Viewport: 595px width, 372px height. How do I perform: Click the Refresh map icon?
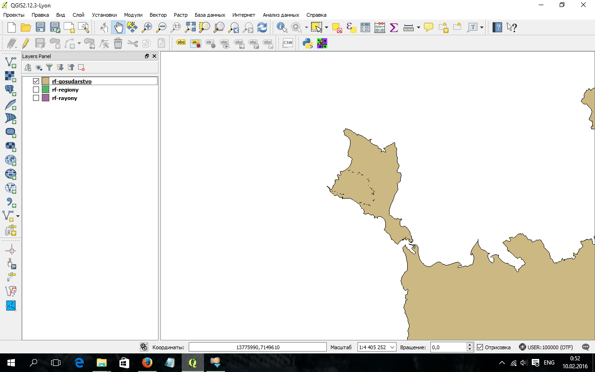(x=262, y=27)
